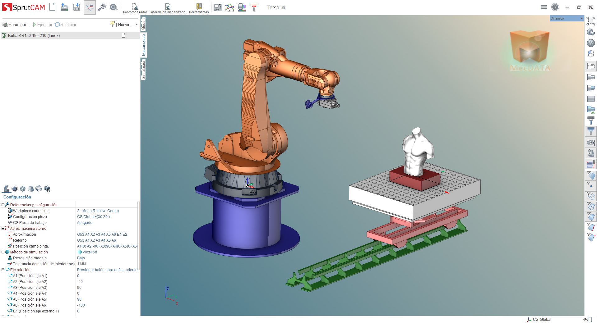Toggle the highlighted tool holder icon in the right sidebar
This screenshot has height=323, width=597.
(x=590, y=131)
